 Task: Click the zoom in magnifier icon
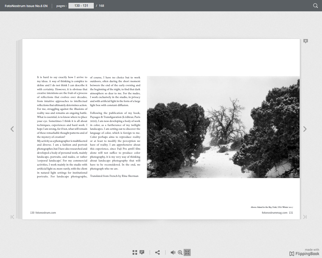point(180,252)
